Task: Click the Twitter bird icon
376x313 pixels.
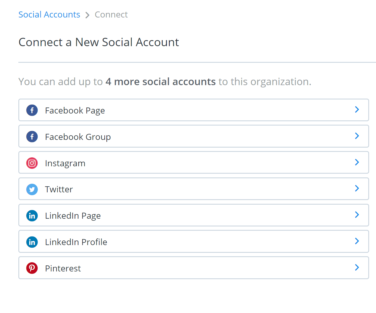Action: pos(32,189)
